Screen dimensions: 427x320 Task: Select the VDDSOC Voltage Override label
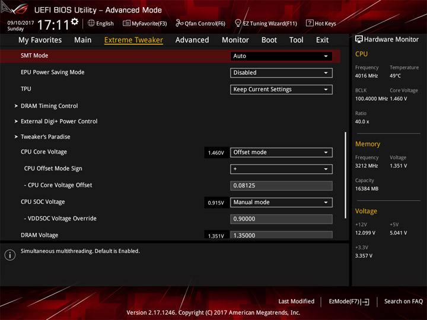(x=60, y=219)
